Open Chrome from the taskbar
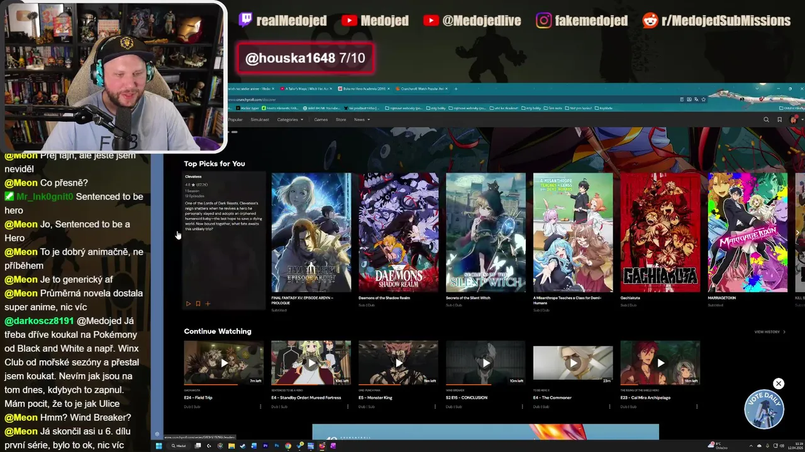The width and height of the screenshot is (805, 452). (288, 446)
